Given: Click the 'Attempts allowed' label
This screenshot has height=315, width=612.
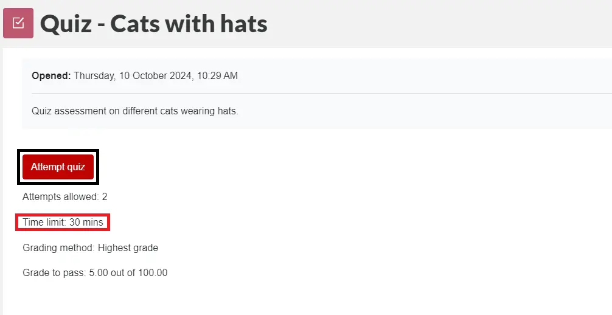Looking at the screenshot, I should point(60,197).
